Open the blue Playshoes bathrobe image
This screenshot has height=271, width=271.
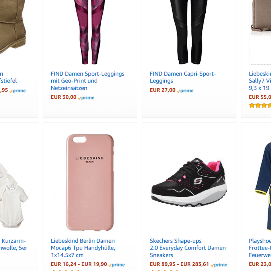click(263, 185)
